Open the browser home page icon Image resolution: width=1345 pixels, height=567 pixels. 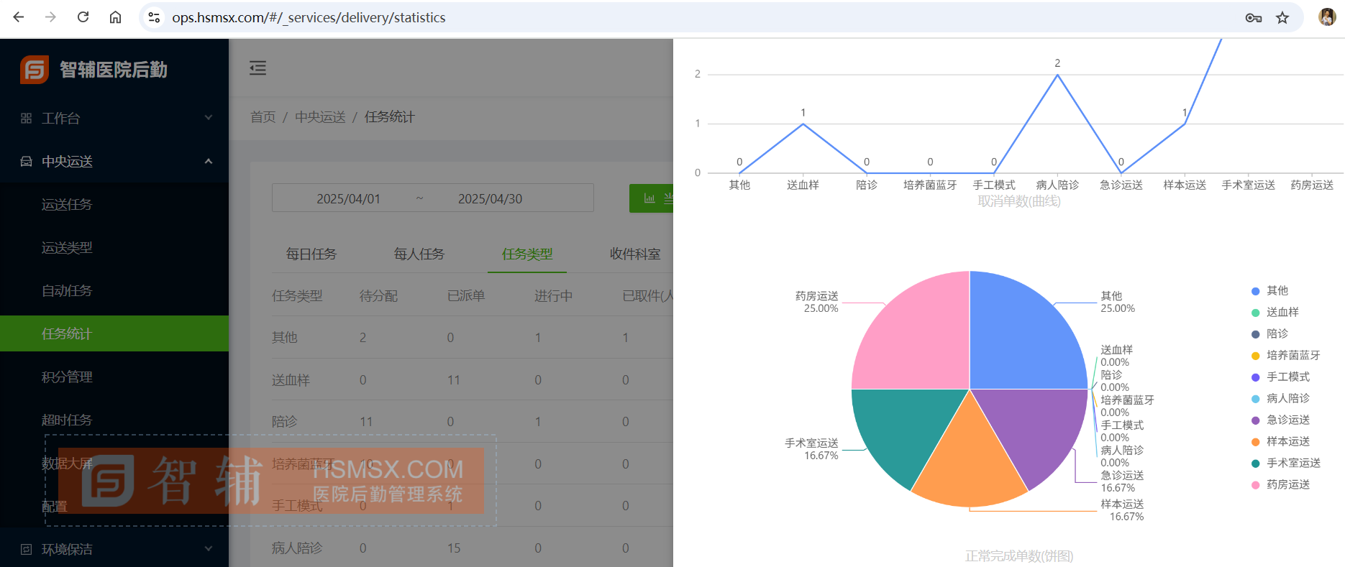point(115,17)
